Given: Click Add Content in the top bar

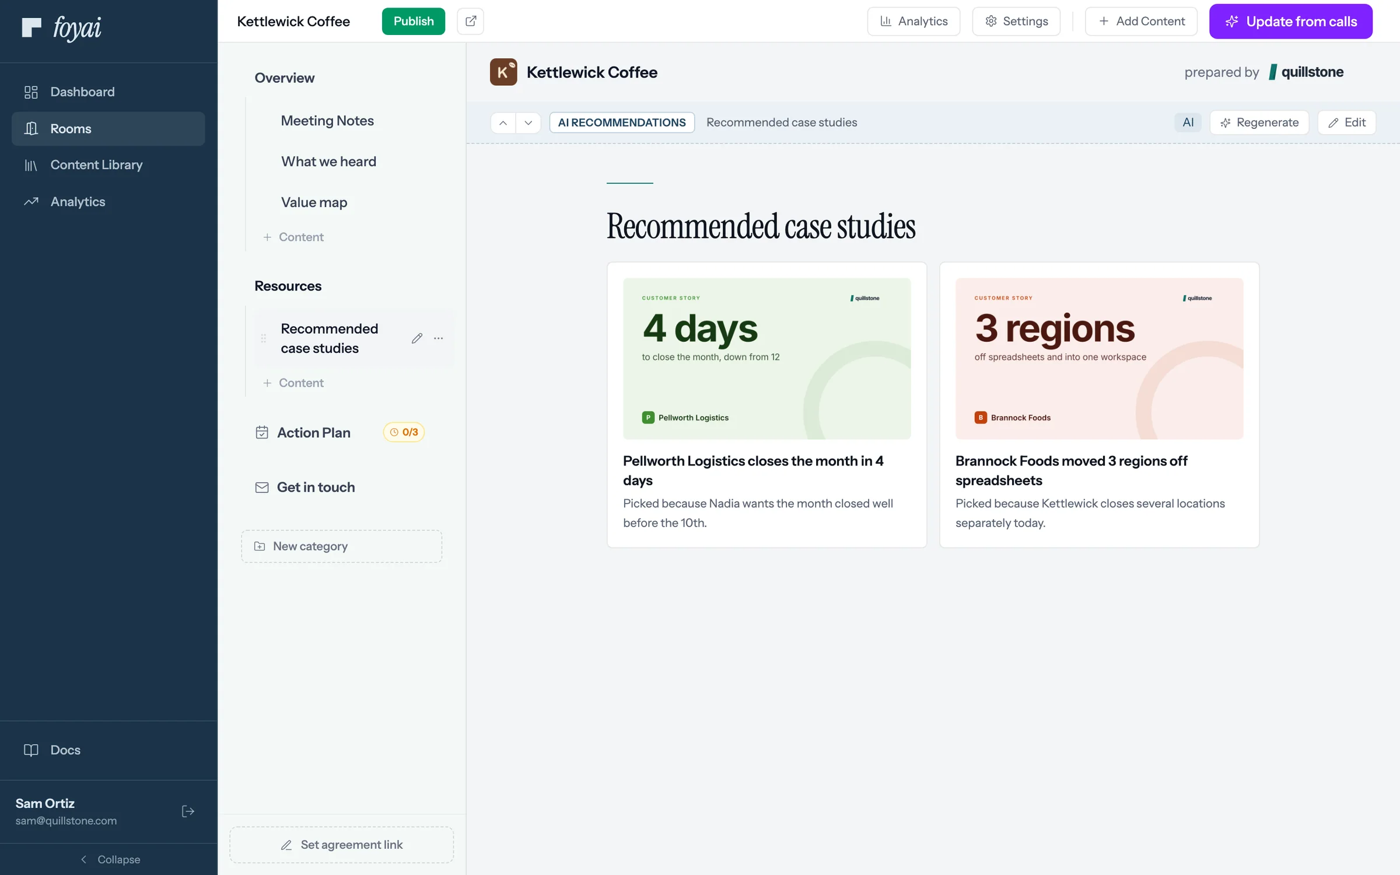Looking at the screenshot, I should coord(1141,21).
